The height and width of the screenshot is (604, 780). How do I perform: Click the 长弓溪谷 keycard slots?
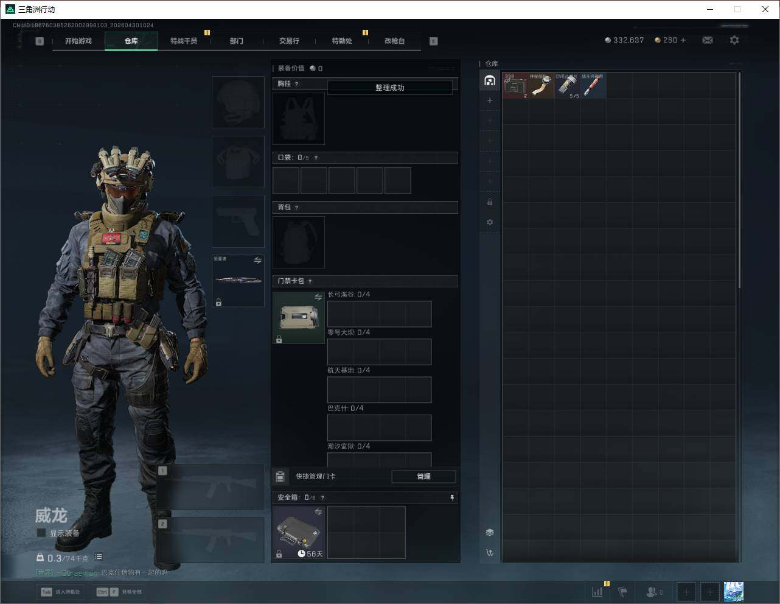tap(379, 314)
